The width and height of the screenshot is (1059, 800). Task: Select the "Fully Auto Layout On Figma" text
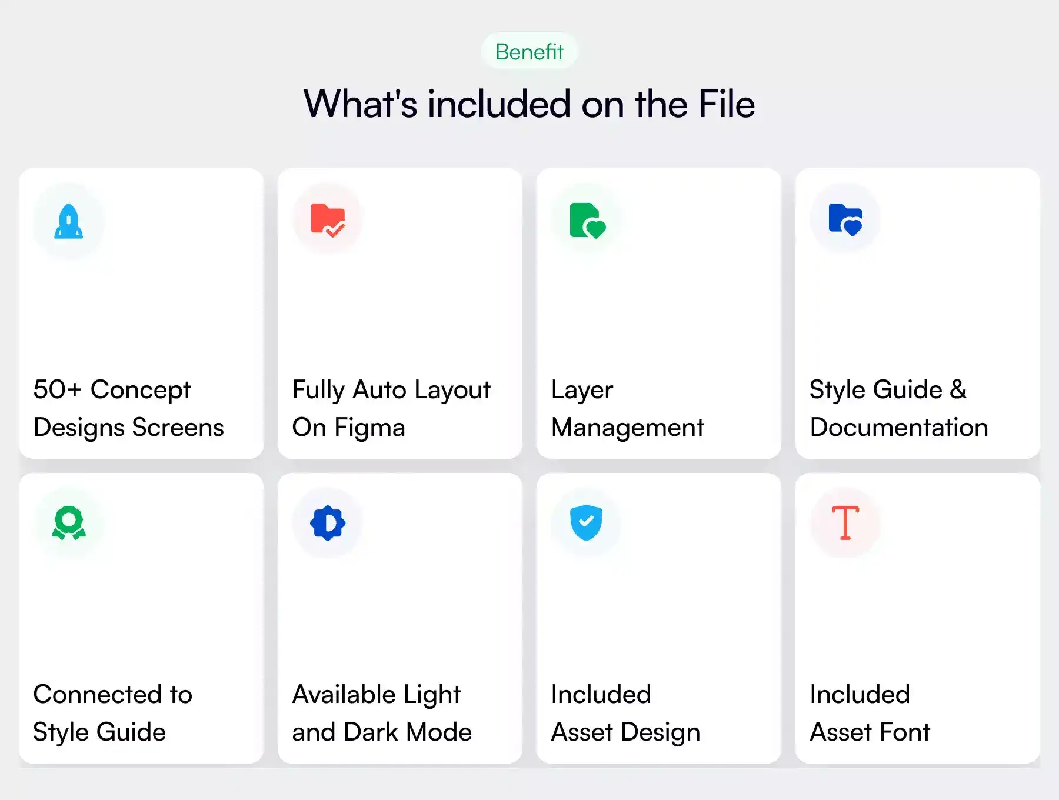(391, 408)
